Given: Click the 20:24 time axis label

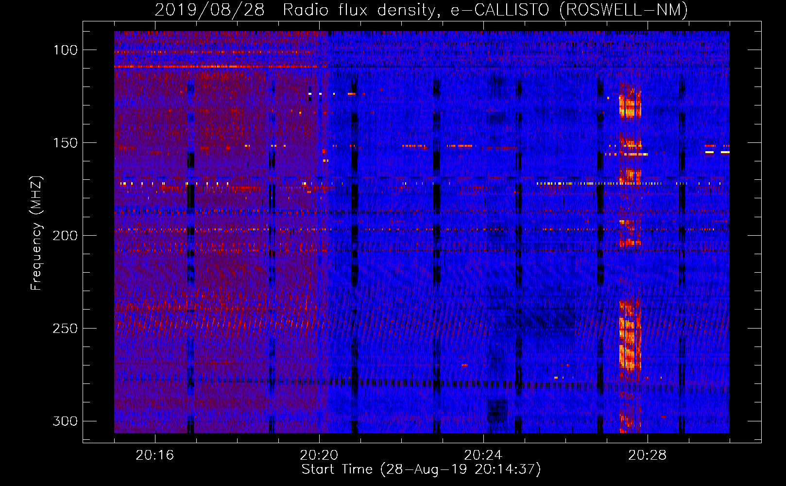Looking at the screenshot, I should pyautogui.click(x=483, y=455).
